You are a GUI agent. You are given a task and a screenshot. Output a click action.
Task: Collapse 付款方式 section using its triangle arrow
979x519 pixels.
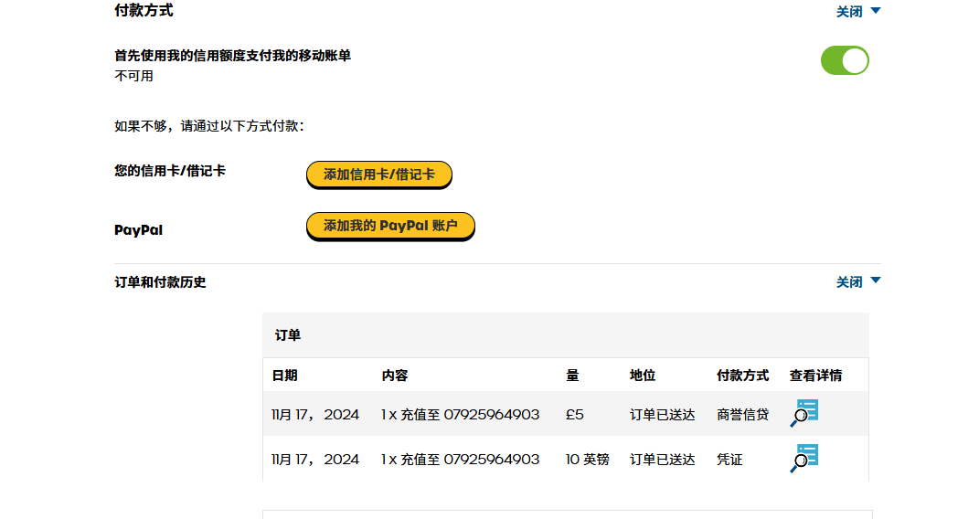point(876,11)
